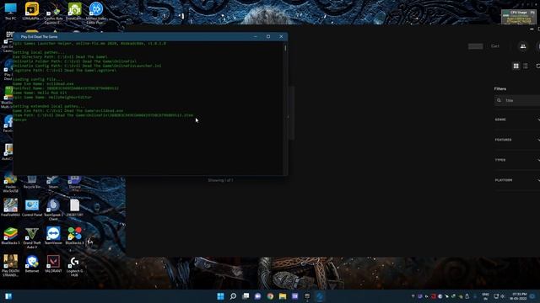Image resolution: width=540 pixels, height=303 pixels.
Task: Launch Betternet VPN shortcut
Action: click(x=32, y=263)
